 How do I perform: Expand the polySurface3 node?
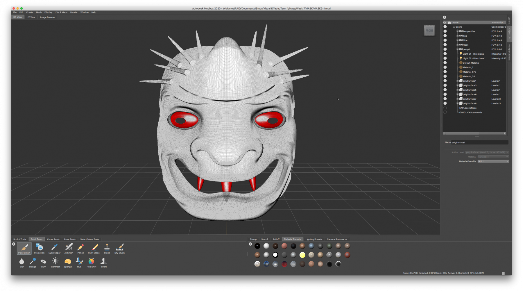(x=457, y=85)
